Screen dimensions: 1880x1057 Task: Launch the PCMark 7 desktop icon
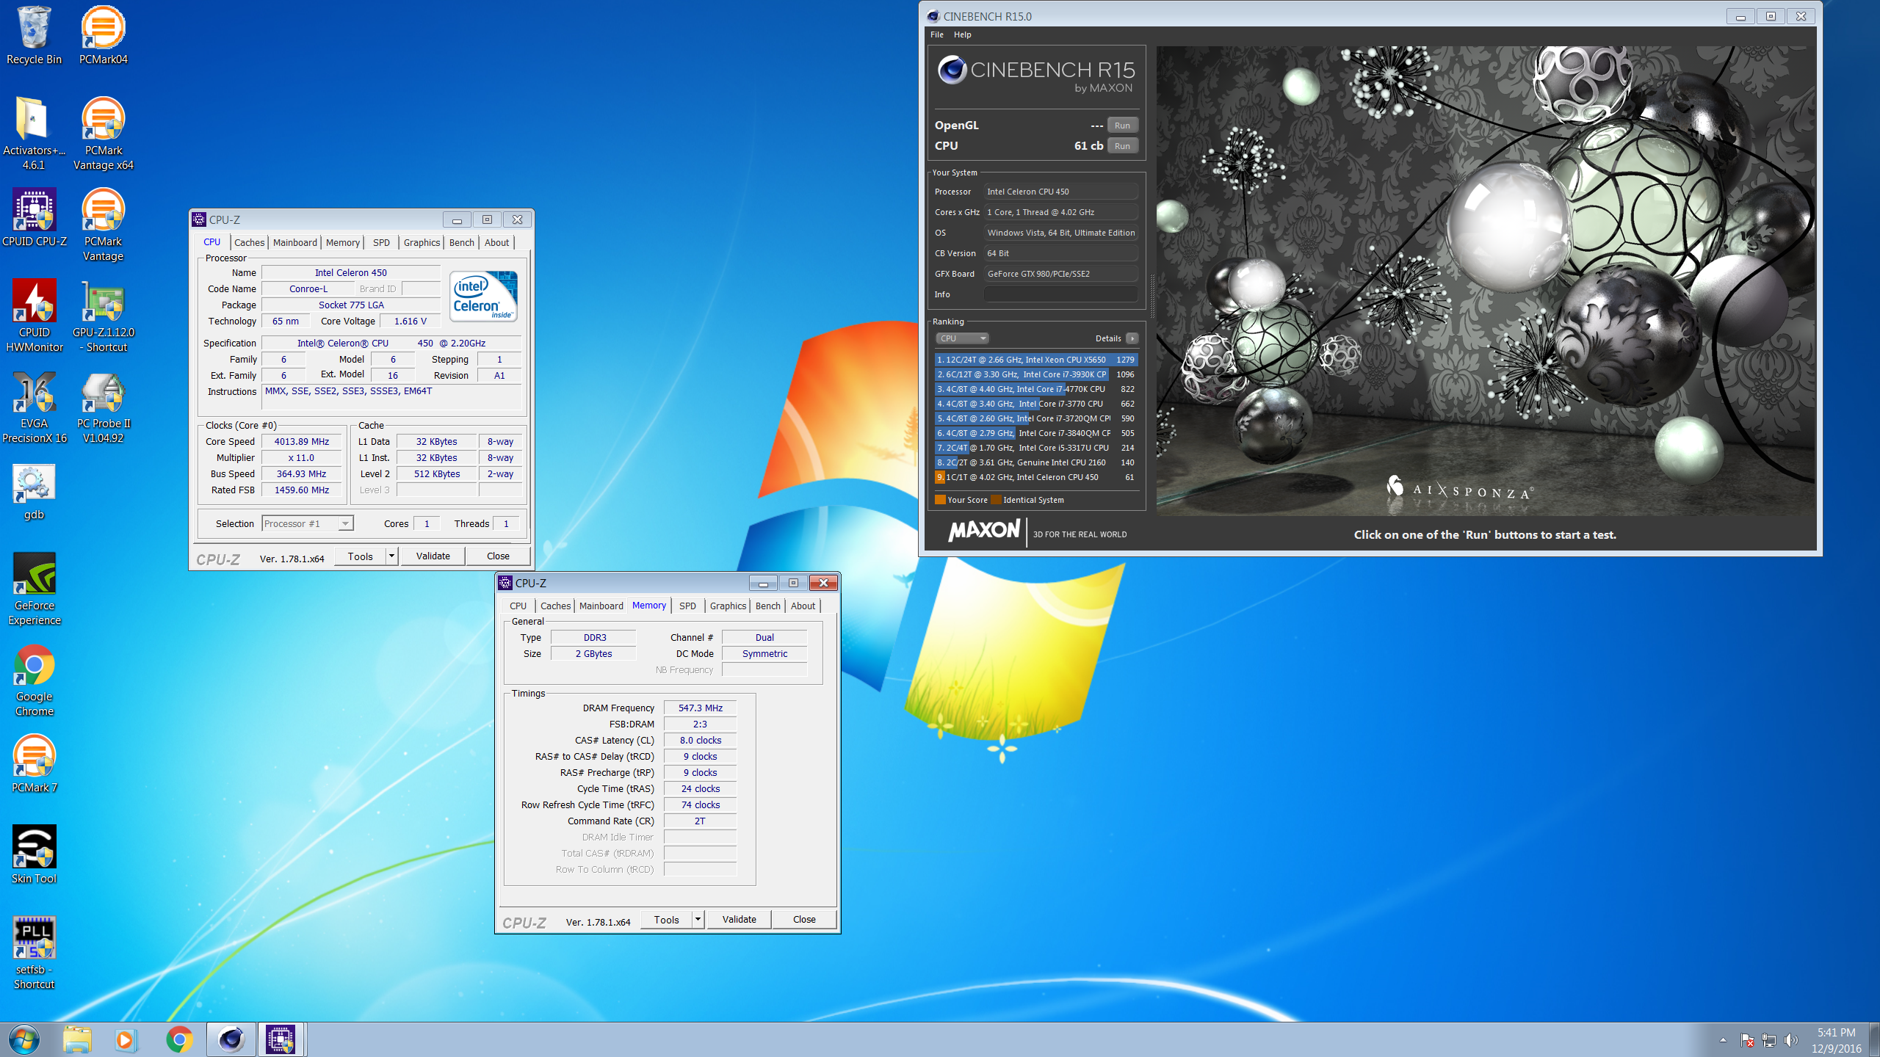pyautogui.click(x=35, y=763)
